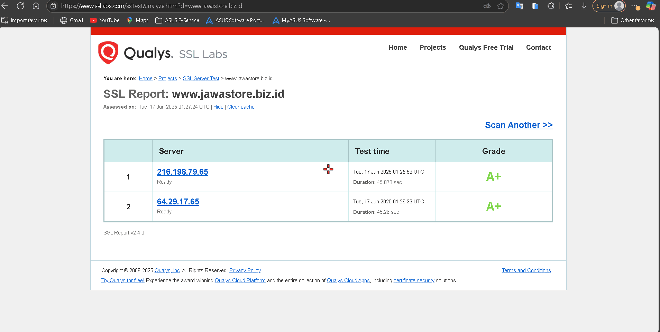
Task: Add page to favorites star icon
Action: pos(501,6)
